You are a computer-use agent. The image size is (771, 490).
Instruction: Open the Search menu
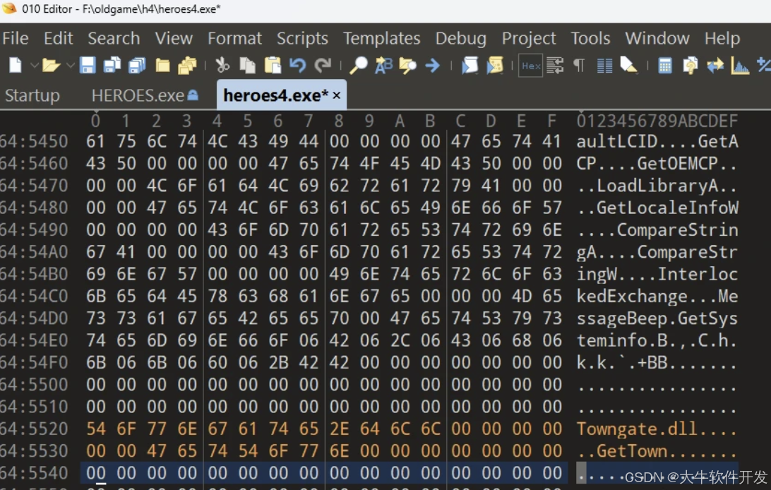tap(114, 38)
